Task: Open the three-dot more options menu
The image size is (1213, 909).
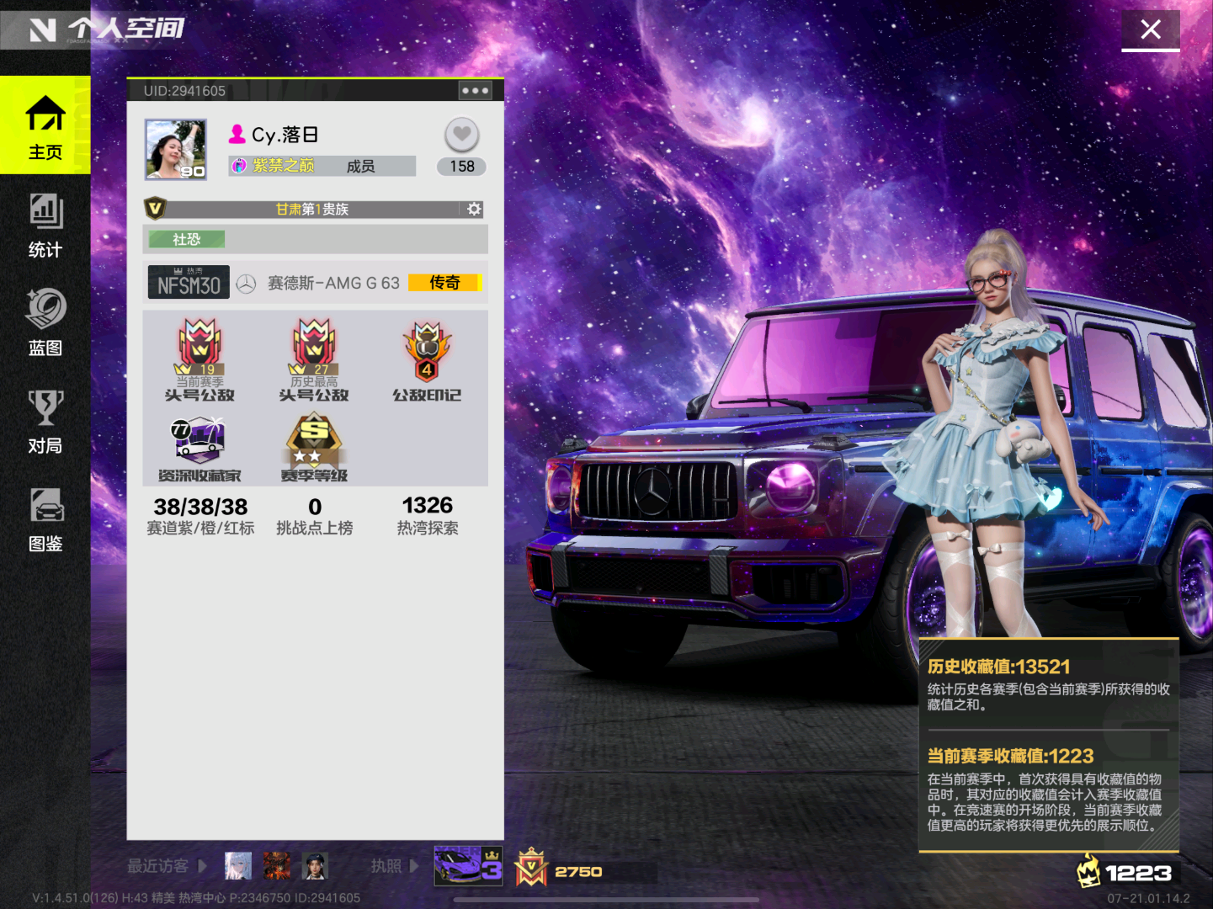Action: click(x=475, y=91)
